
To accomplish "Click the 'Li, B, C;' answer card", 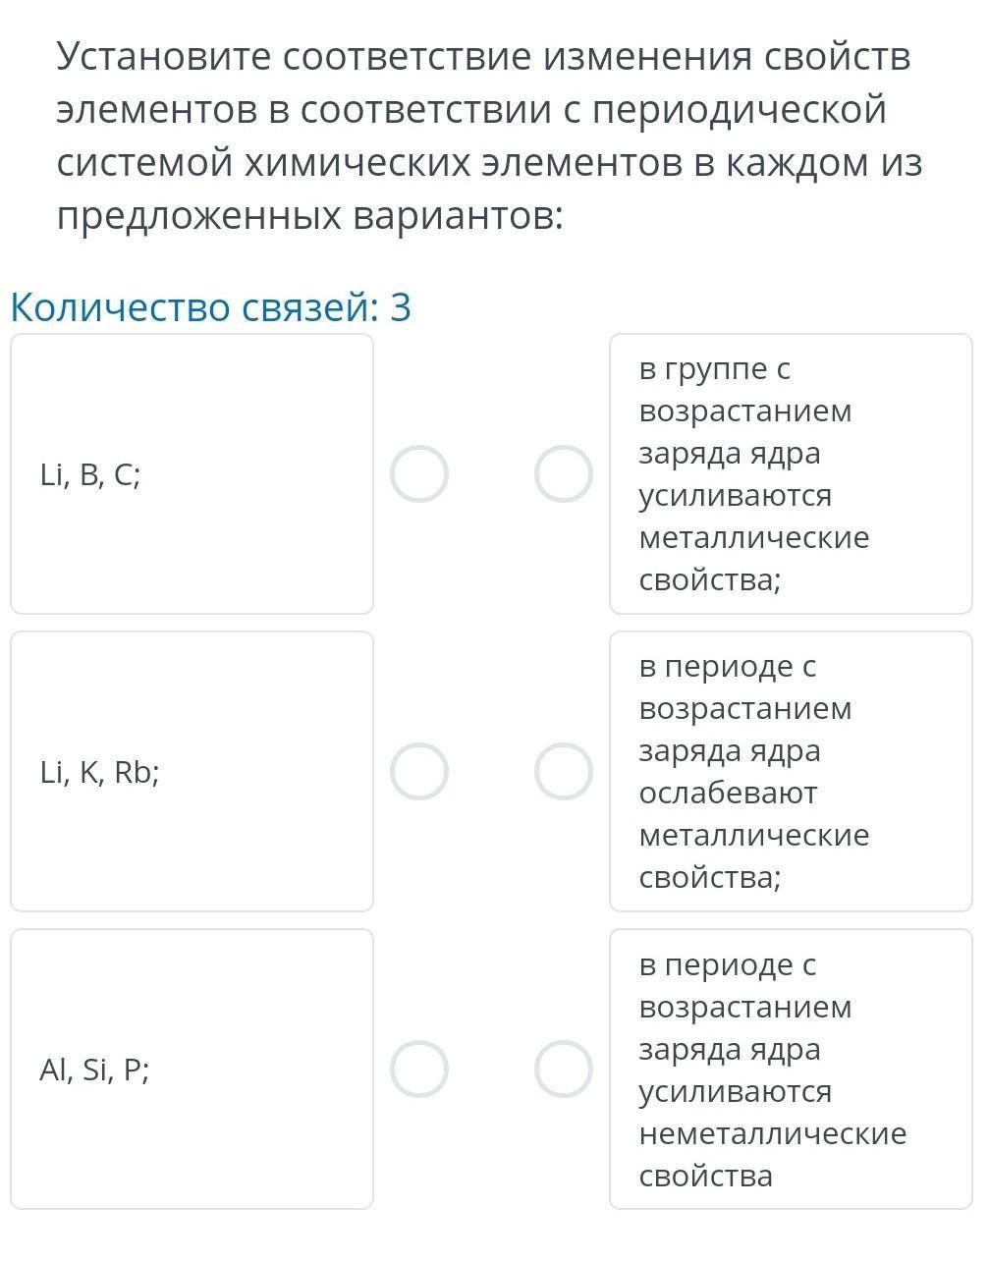I will pos(192,474).
